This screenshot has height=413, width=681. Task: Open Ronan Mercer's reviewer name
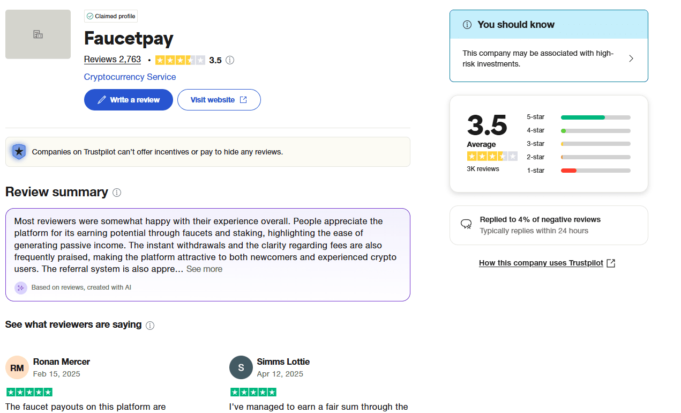click(x=62, y=362)
